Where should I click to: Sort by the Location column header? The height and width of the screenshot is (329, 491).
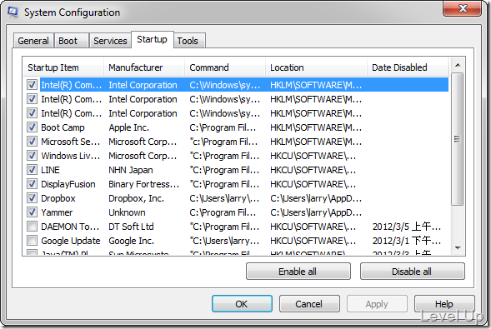coord(316,67)
